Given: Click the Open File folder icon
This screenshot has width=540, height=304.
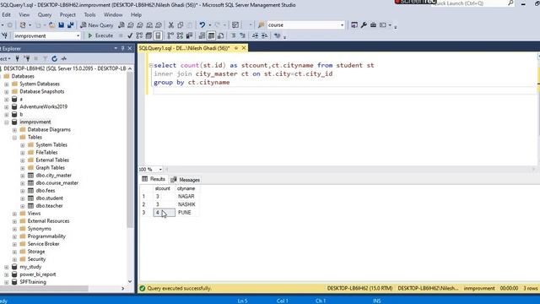Looking at the screenshot, I should click(x=51, y=25).
